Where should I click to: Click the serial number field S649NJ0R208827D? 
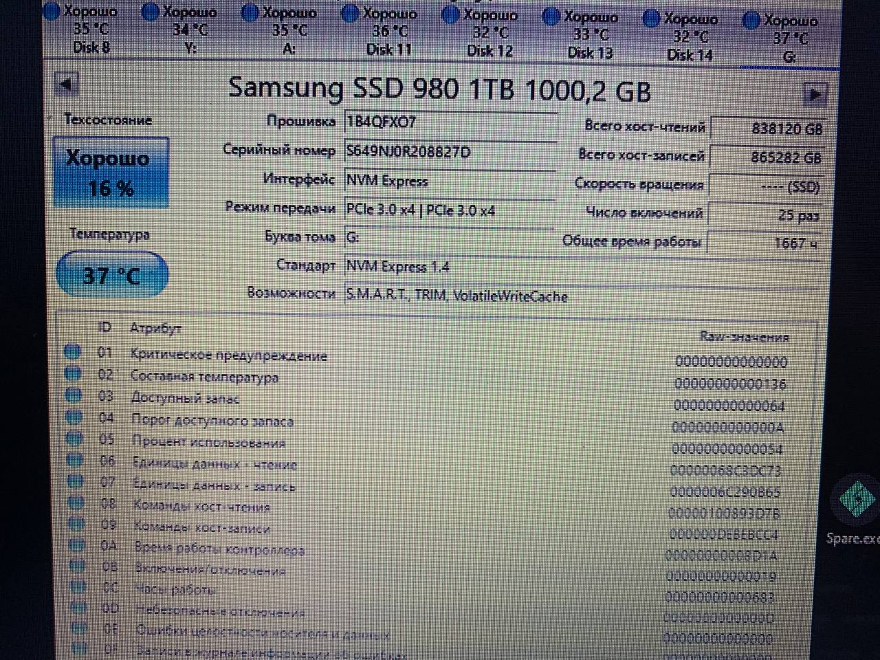click(x=450, y=152)
